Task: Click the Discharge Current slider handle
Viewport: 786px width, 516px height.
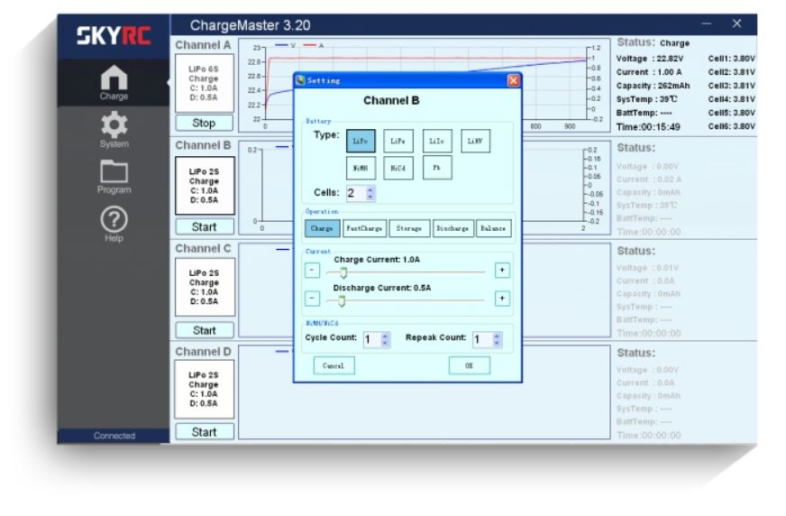Action: click(342, 301)
